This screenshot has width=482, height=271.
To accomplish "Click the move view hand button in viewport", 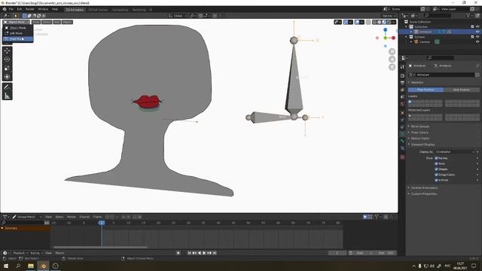I will pyautogui.click(x=392, y=59).
